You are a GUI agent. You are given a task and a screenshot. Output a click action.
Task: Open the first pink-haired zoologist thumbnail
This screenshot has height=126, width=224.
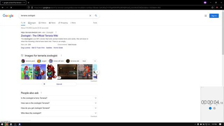click(27, 72)
